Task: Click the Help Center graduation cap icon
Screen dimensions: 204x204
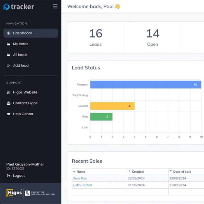Action: coord(8,114)
